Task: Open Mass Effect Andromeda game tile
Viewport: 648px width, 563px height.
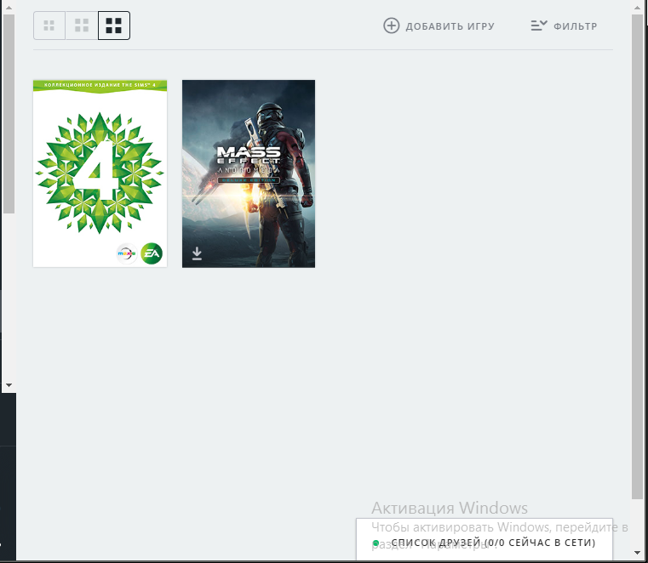Action: pos(249,173)
